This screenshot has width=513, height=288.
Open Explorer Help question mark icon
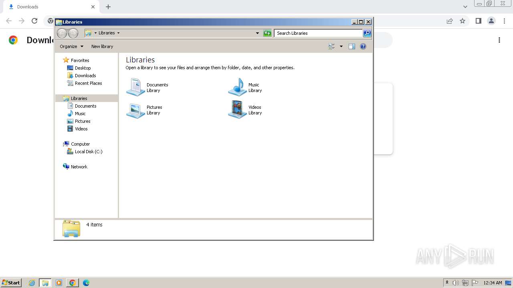click(363, 46)
